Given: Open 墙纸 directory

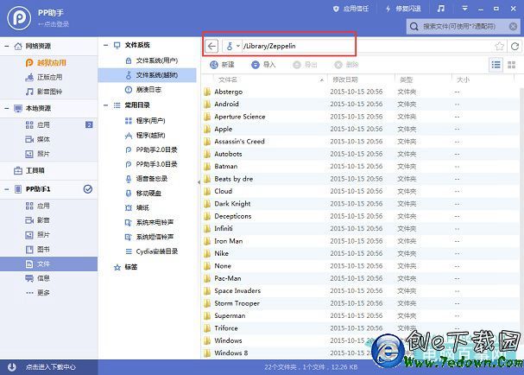Looking at the screenshot, I should (x=137, y=207).
